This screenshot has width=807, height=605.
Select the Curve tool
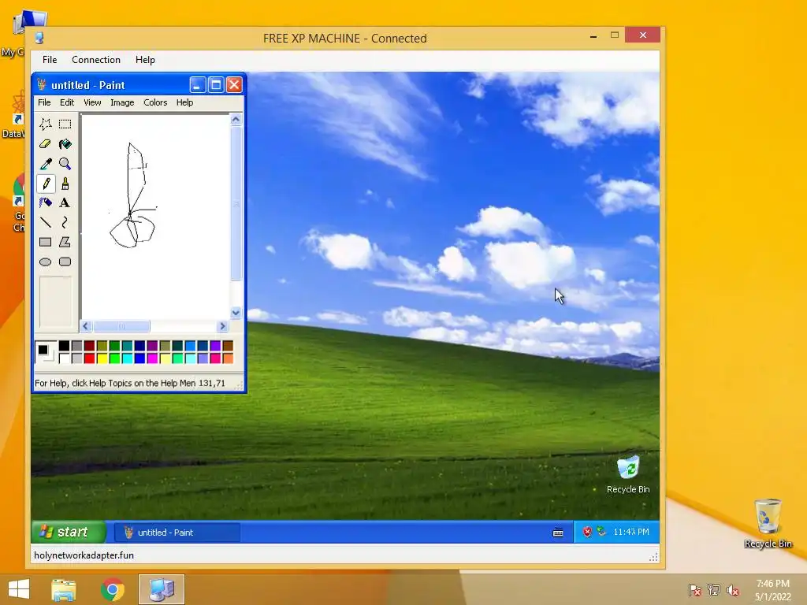[x=65, y=222]
